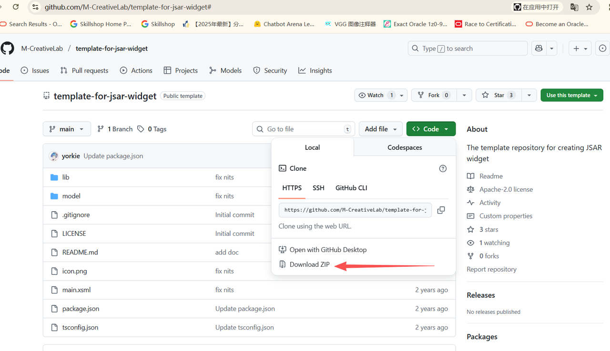Open the issues icon button in header

(603, 49)
